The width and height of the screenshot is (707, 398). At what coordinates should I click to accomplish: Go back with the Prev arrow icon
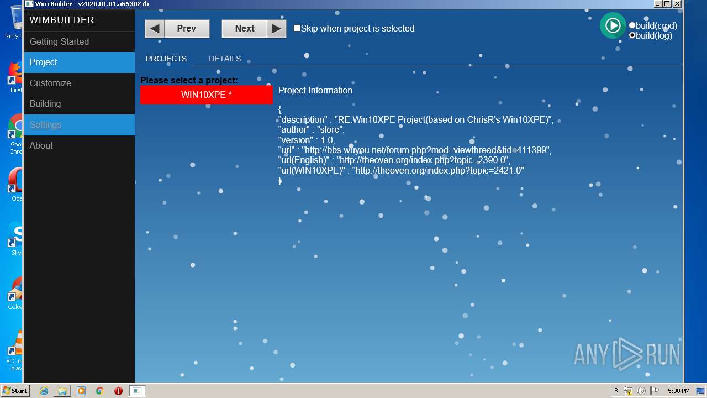(x=155, y=28)
